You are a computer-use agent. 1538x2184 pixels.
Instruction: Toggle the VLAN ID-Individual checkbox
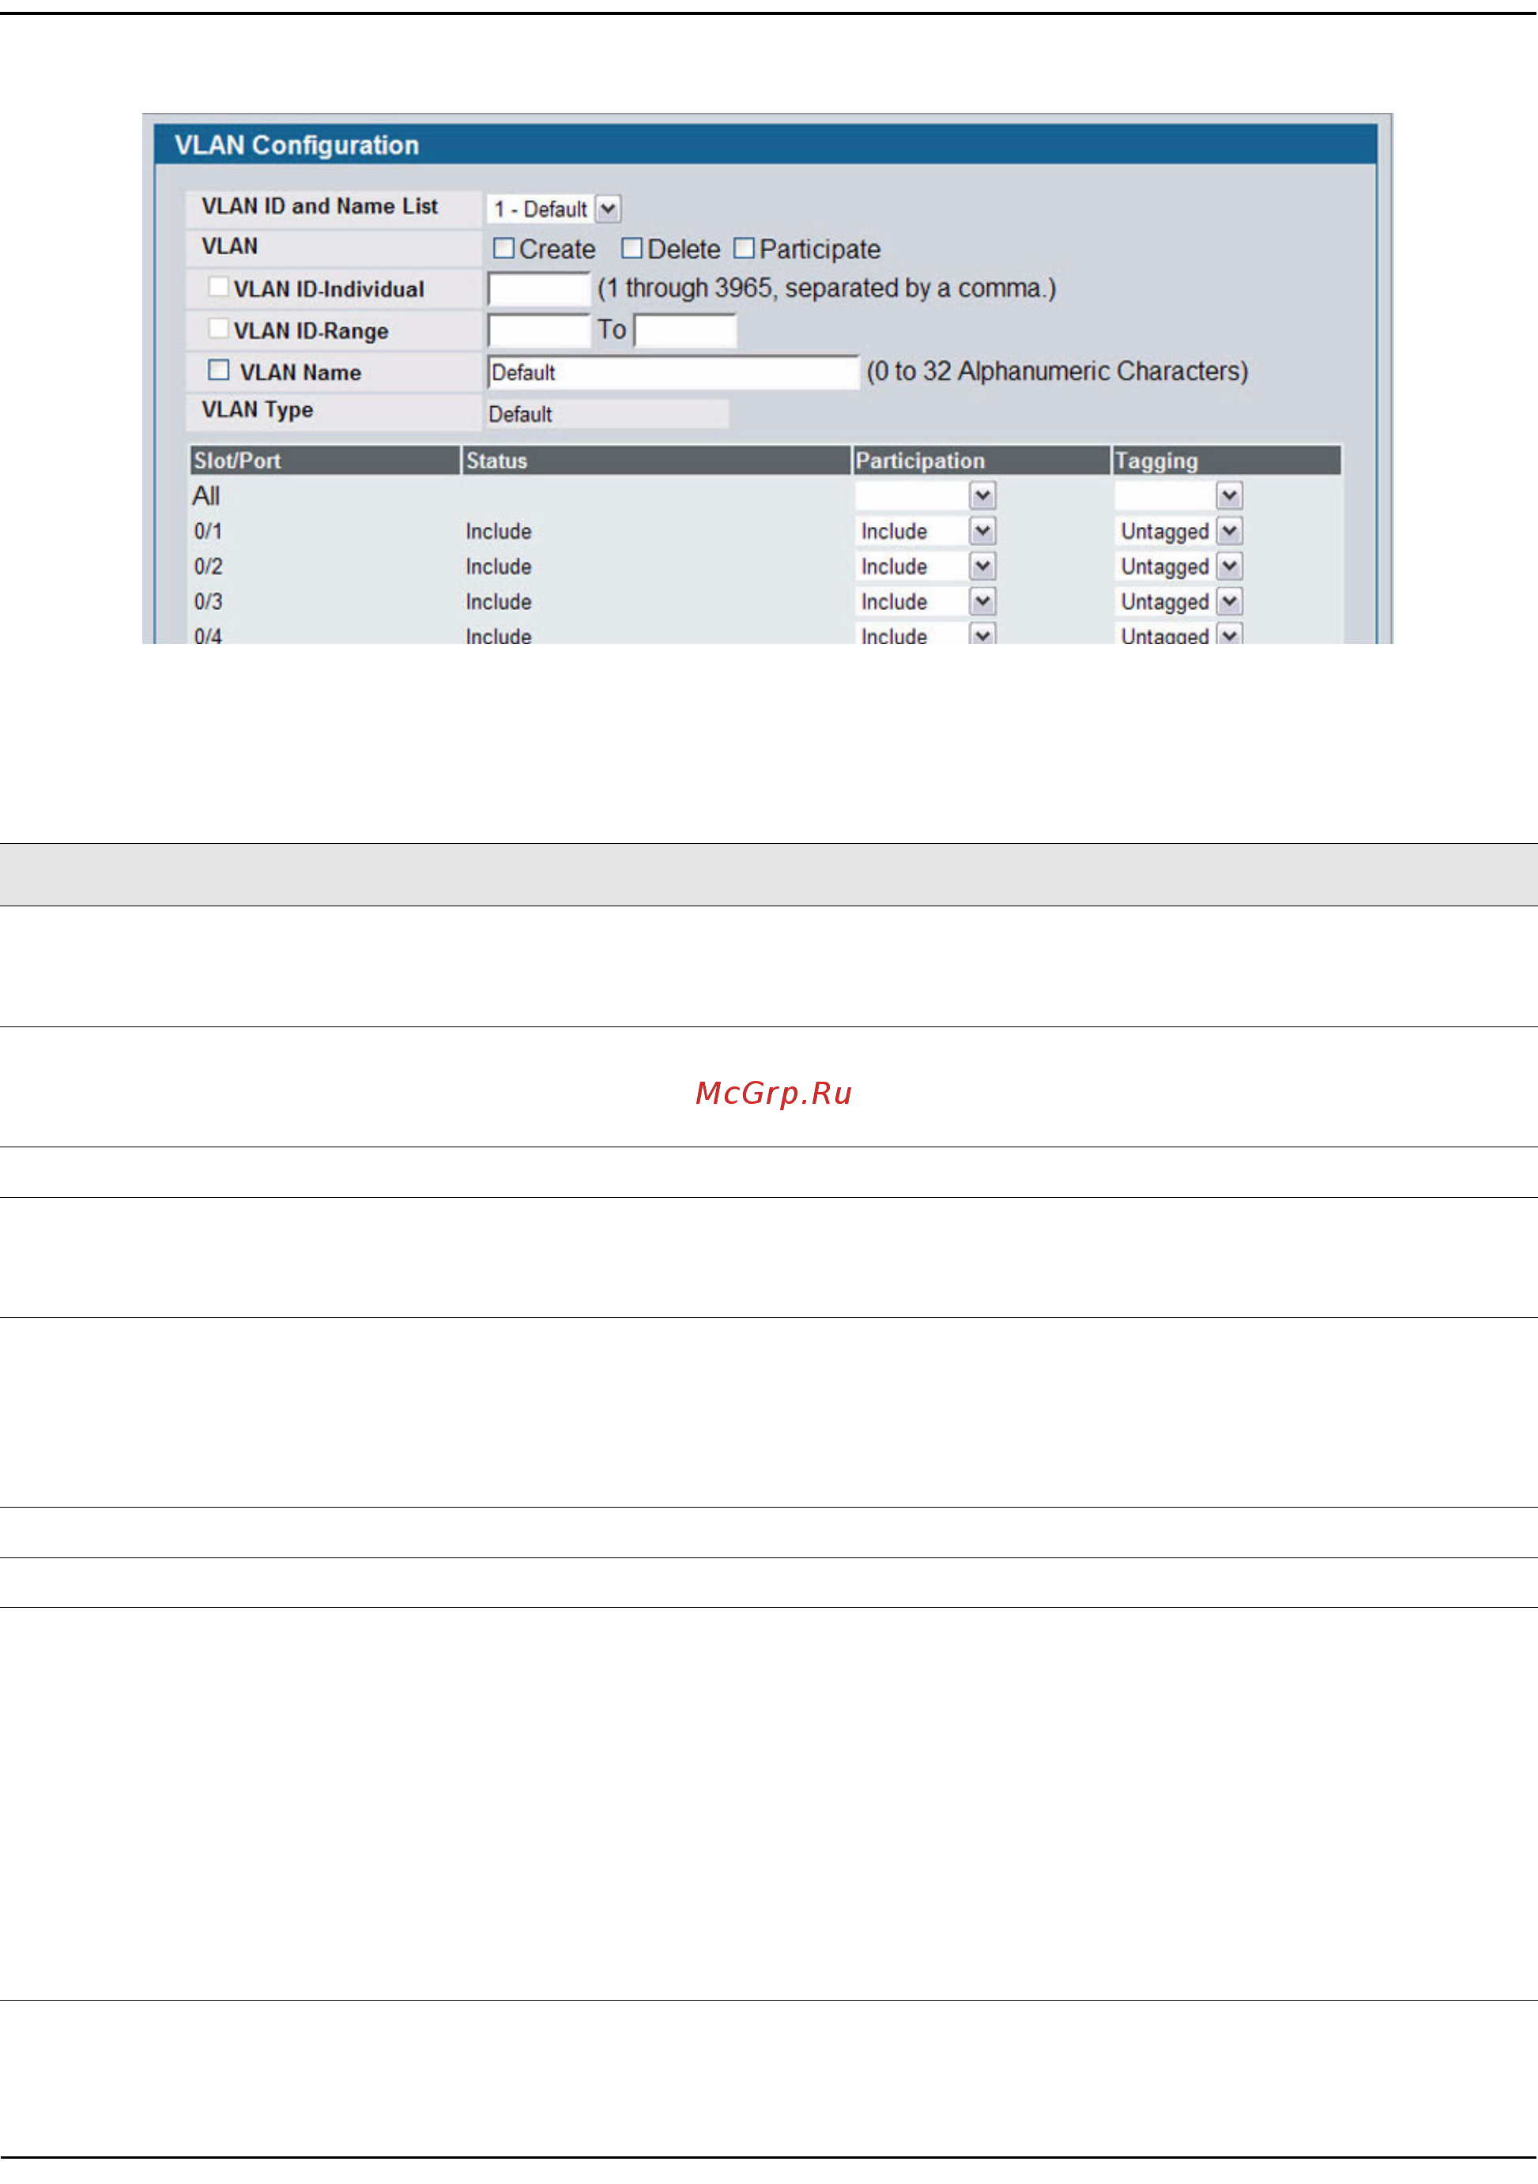218,286
